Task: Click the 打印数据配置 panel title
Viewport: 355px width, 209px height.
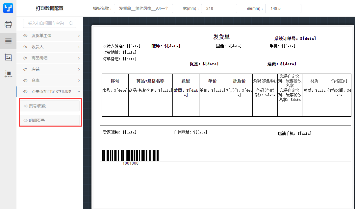Action: click(x=50, y=8)
